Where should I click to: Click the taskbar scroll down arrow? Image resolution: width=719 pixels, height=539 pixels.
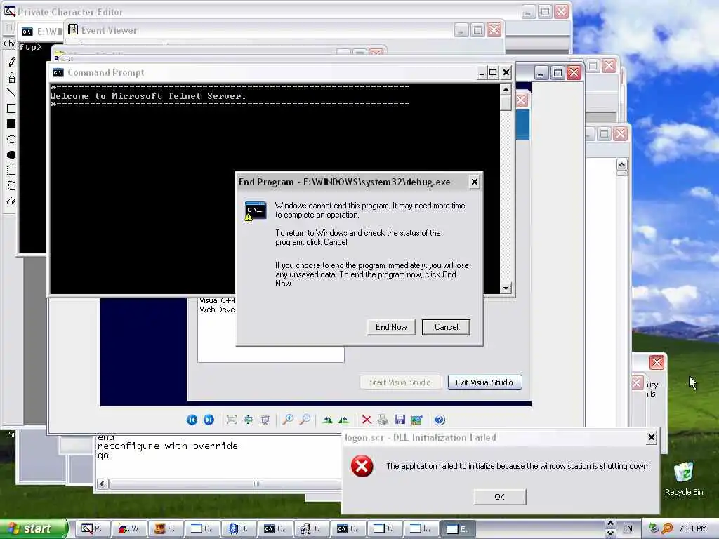pyautogui.click(x=610, y=533)
